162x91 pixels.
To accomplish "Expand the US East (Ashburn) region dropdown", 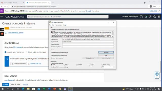I will pyautogui.click(x=130, y=17).
